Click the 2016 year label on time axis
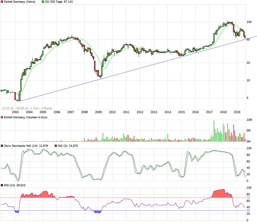This screenshot has width=257, height=223. [x=195, y=112]
